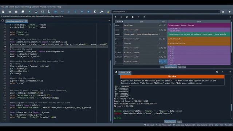Close the Console 1/A tab

130,73
